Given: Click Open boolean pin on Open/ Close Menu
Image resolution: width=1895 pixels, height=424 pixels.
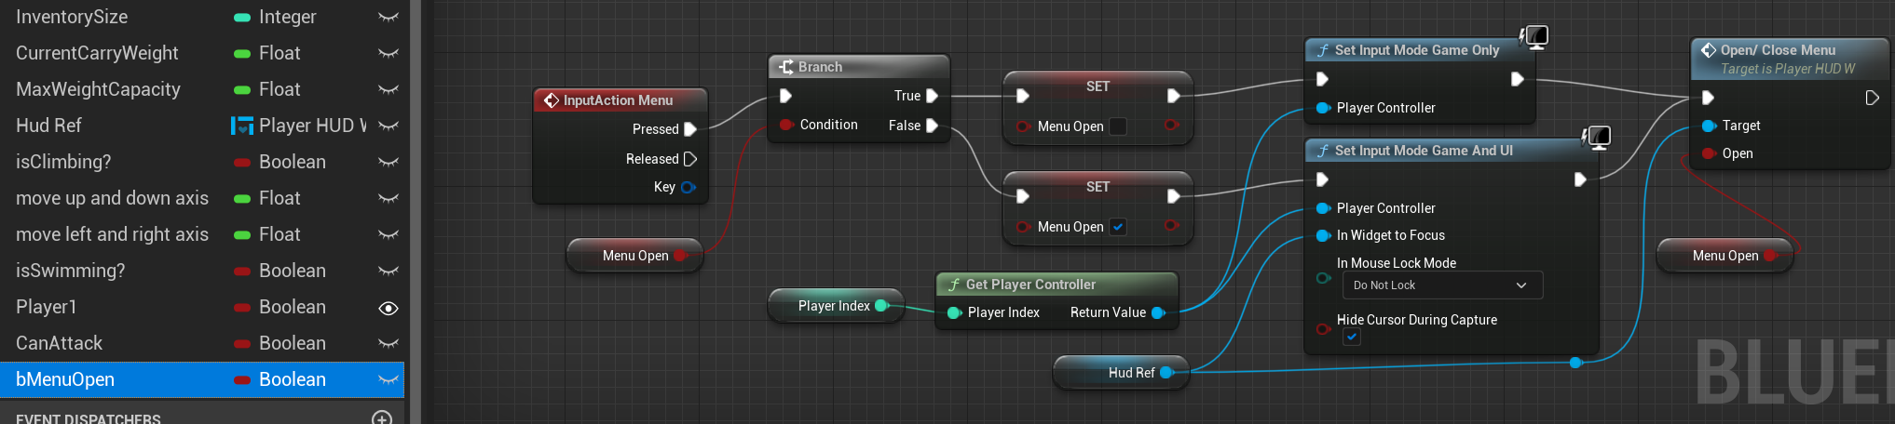Looking at the screenshot, I should tap(1709, 153).
